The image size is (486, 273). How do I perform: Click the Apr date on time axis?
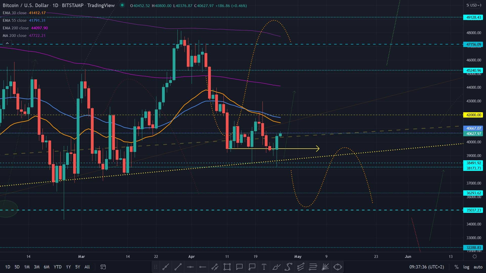pyautogui.click(x=192, y=257)
